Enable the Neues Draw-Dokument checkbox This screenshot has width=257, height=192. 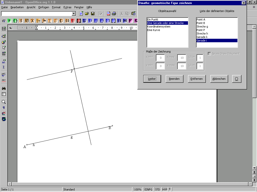(x=209, y=53)
